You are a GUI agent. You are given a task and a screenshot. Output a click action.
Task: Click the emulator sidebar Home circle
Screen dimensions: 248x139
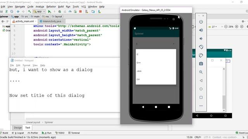(x=201, y=89)
